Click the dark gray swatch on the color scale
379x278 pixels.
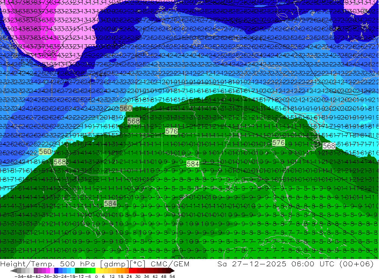point(19,271)
